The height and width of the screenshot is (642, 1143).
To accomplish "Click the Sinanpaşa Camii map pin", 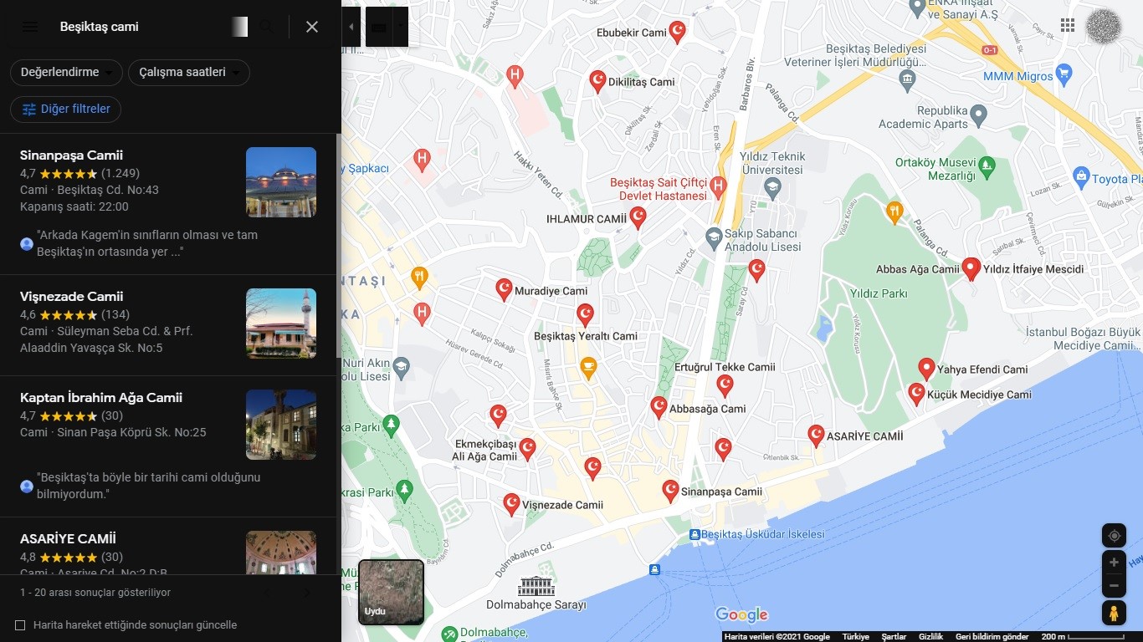I will pyautogui.click(x=670, y=491).
